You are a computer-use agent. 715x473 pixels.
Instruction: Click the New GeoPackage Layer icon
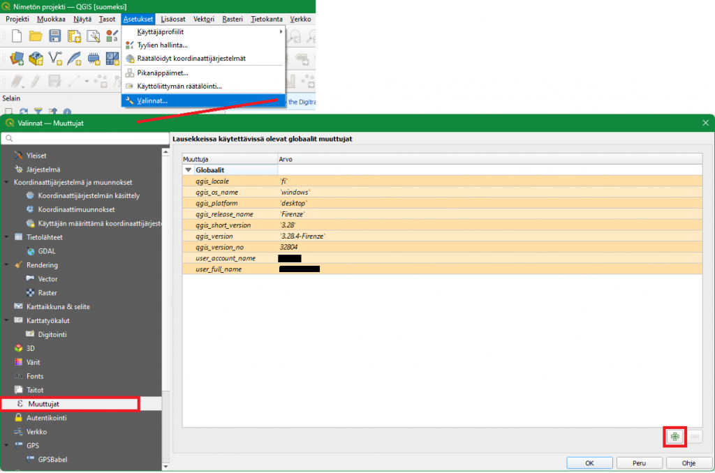pos(36,59)
